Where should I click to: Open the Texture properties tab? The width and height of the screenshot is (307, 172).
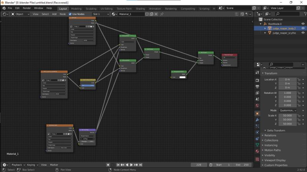pyautogui.click(x=257, y=159)
